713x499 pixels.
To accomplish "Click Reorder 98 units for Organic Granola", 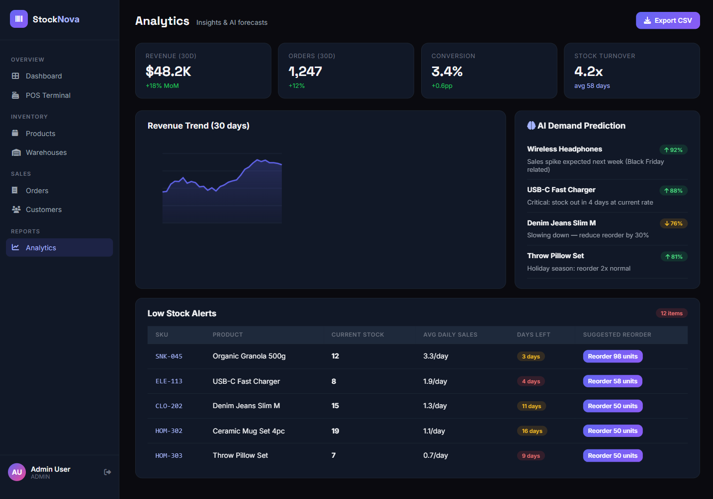I will point(613,356).
